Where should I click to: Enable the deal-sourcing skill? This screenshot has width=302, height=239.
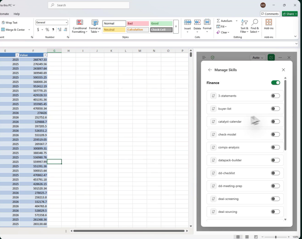[275, 212]
